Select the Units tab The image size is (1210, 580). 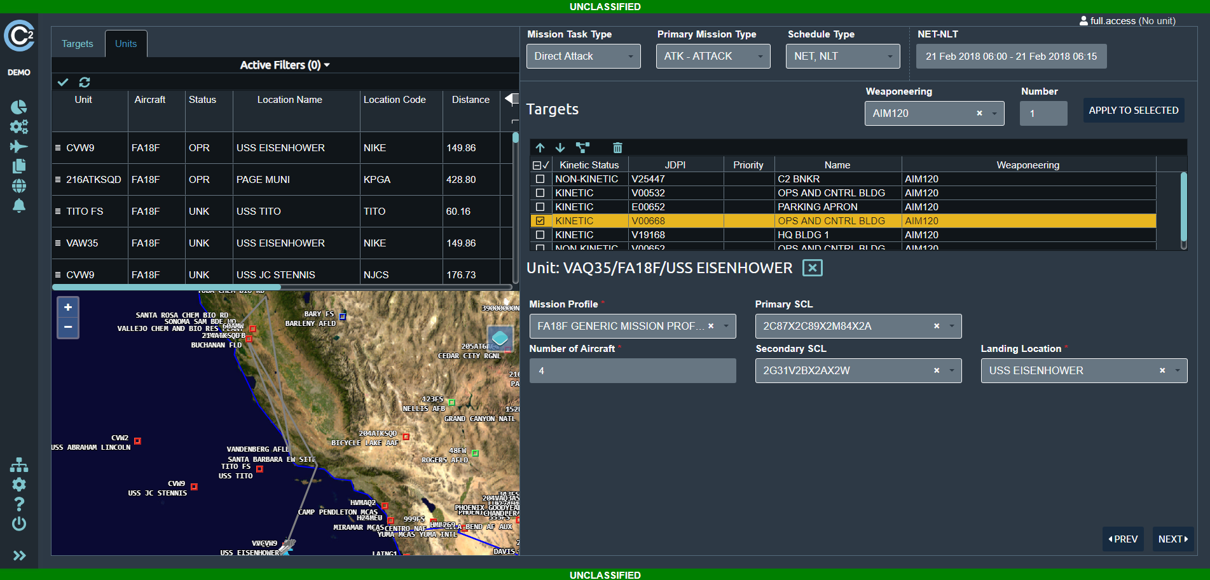point(126,44)
